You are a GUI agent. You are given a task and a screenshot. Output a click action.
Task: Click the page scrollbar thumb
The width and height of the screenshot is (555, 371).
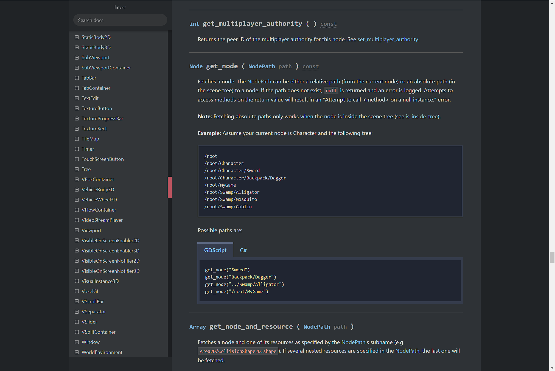click(552, 257)
